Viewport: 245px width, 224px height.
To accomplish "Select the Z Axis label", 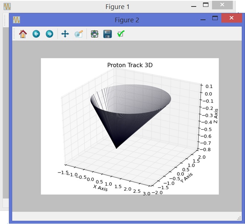I will click(x=216, y=116).
